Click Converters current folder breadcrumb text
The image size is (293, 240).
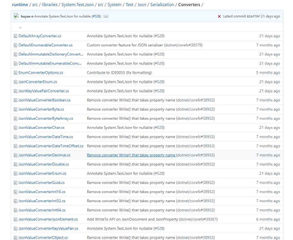(189, 5)
